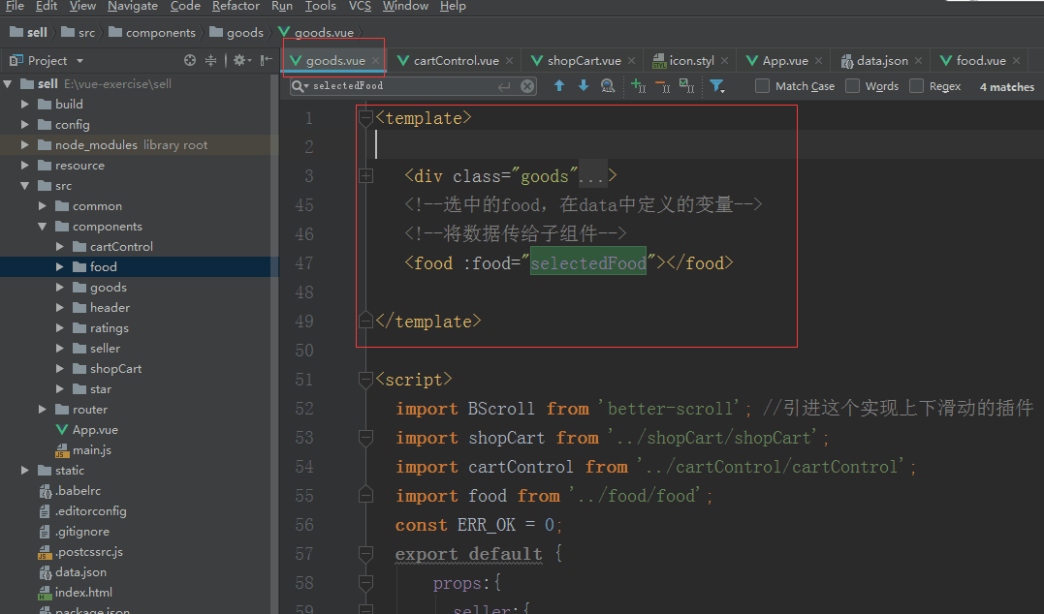Unselect occurrence minus icon
1044x614 pixels.
(x=662, y=86)
